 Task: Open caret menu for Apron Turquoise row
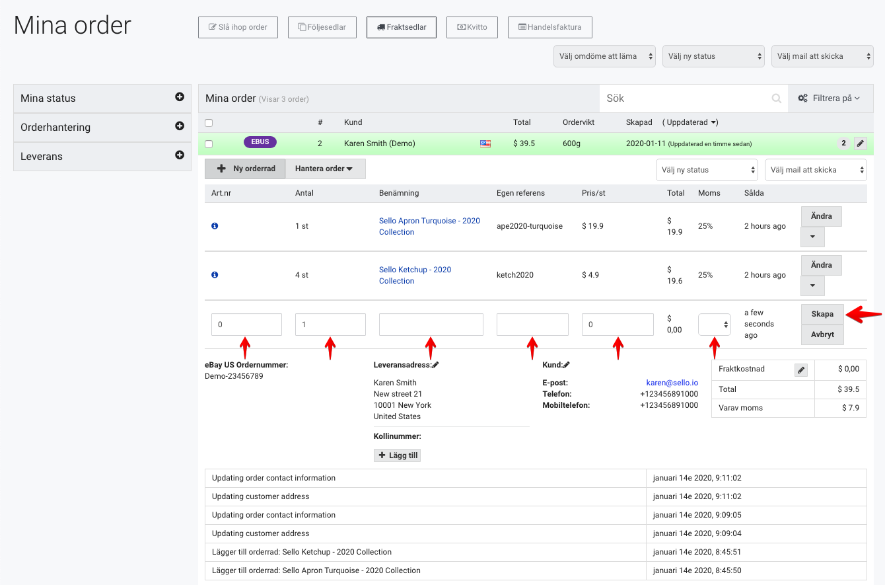[812, 237]
